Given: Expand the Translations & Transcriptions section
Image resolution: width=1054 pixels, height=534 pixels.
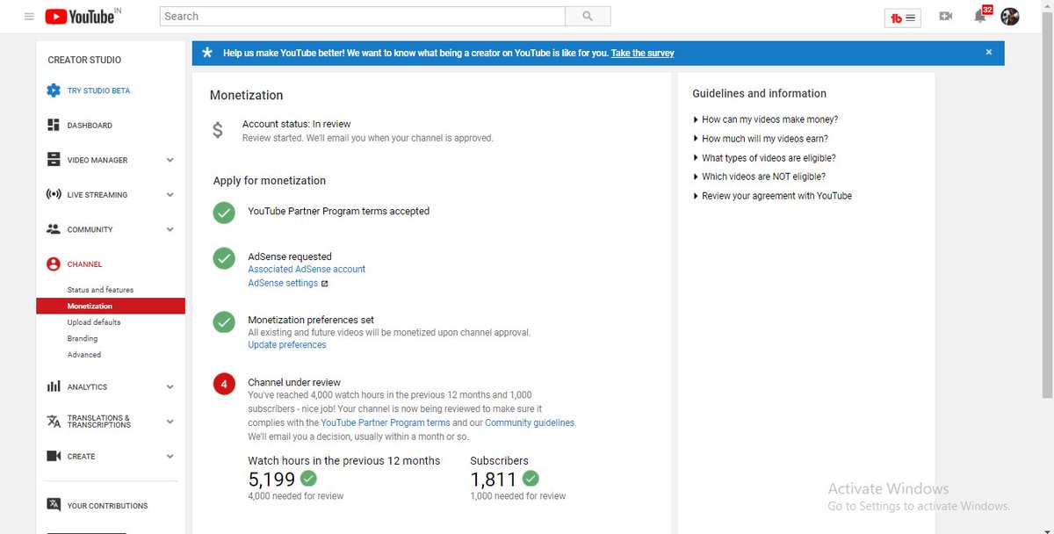Looking at the screenshot, I should (170, 422).
